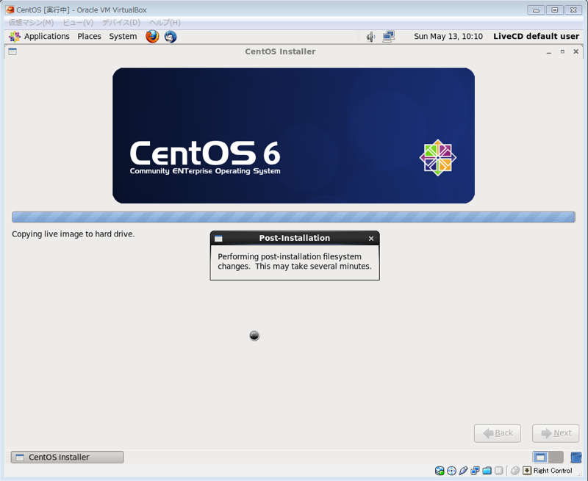588x481 pixels.
Task: Open the VirtualBox デバイス(D) menu
Action: click(x=121, y=23)
